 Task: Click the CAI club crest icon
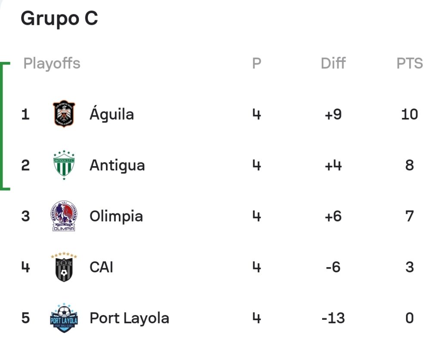pos(64,267)
